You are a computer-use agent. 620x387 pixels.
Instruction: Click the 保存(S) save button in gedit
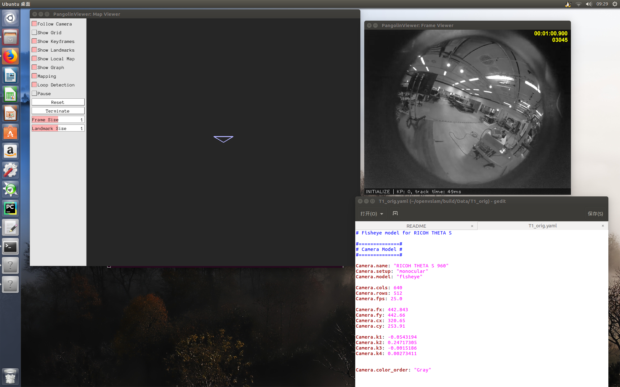coord(595,213)
